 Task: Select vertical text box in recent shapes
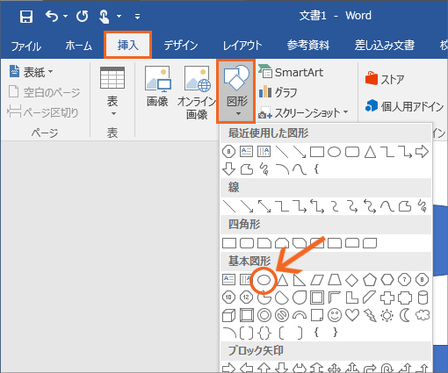pyautogui.click(x=264, y=152)
